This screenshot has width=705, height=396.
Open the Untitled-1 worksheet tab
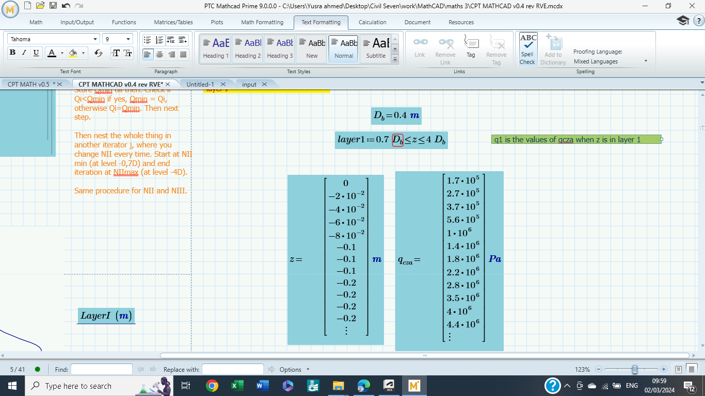coord(200,84)
